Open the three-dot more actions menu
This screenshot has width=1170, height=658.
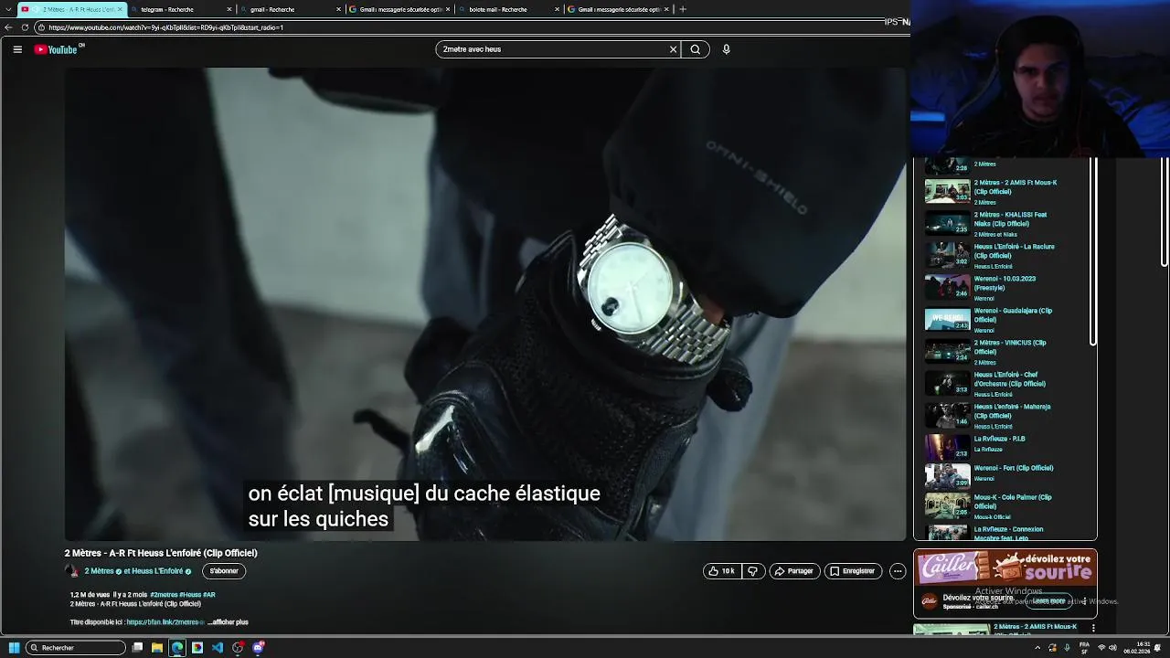(898, 571)
